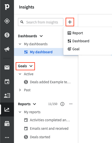Screen dimensions: 112x143
Task: Open Activities calendar icon in sidebar
Action: (7, 81)
